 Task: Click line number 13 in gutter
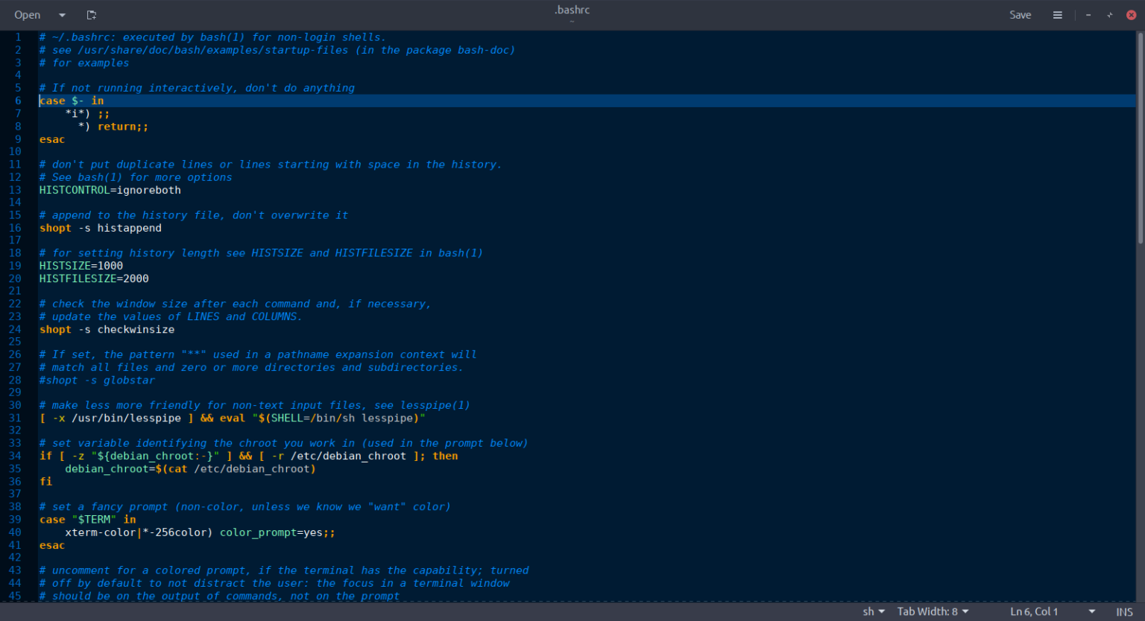coord(15,190)
